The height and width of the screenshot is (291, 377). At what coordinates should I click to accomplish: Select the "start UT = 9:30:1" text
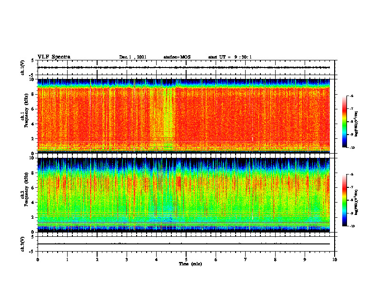pyautogui.click(x=230, y=57)
